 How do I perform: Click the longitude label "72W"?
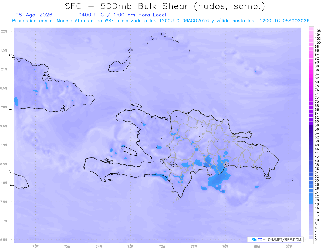point(162,246)
